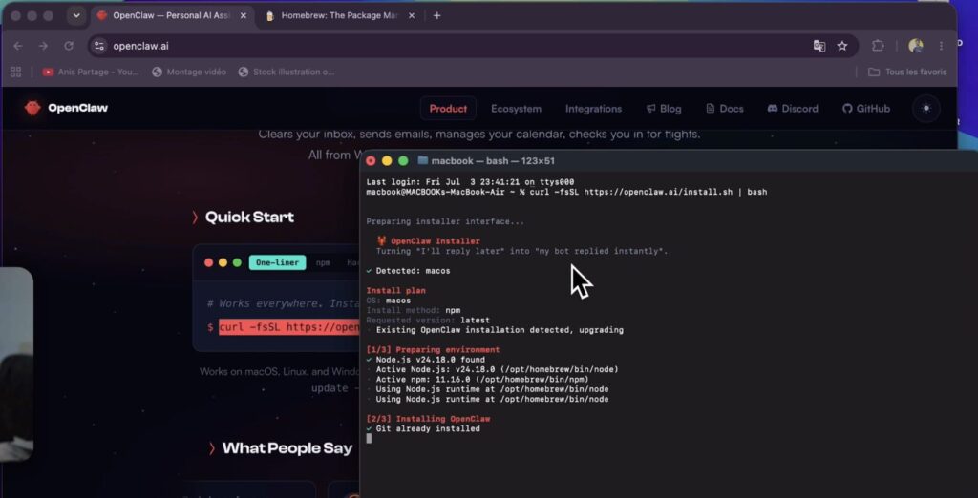Click the OpenClaw lobster logo
Image resolution: width=978 pixels, height=498 pixels.
coord(32,109)
